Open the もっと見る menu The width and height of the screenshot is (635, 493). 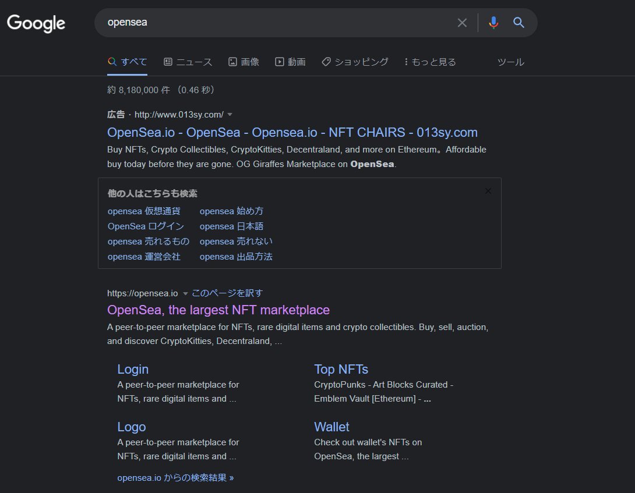(430, 62)
